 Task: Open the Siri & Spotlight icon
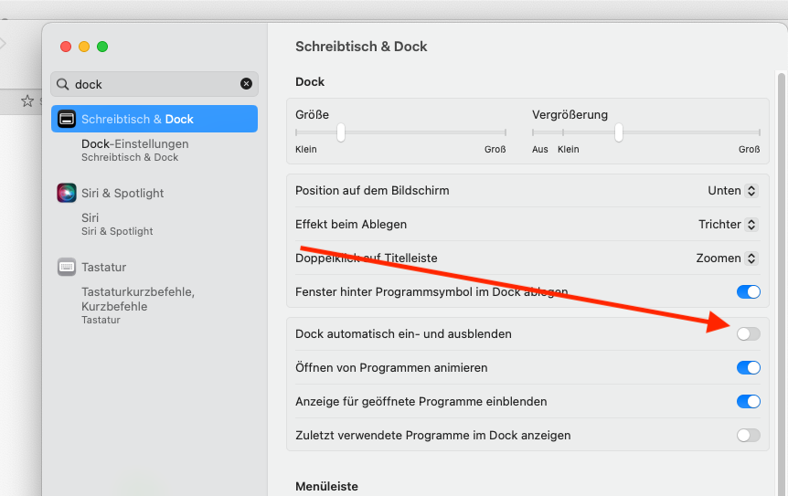(x=67, y=193)
